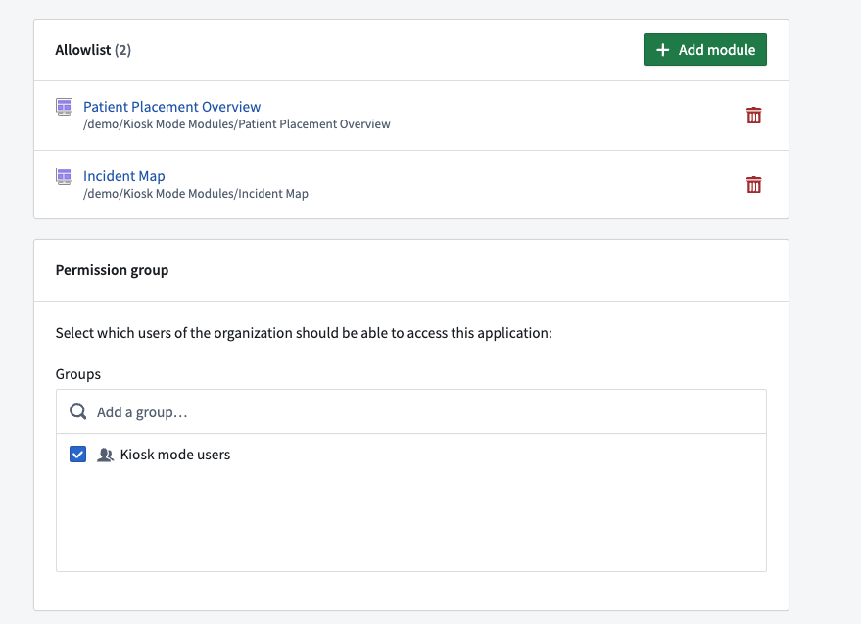Screen dimensions: 861x624
Task: Click the Add module button
Action: coord(704,49)
